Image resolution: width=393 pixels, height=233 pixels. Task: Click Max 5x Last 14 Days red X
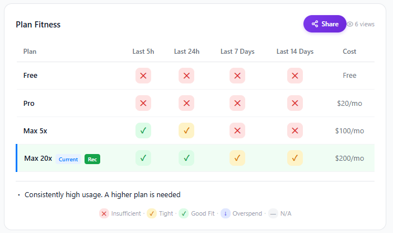(295, 131)
